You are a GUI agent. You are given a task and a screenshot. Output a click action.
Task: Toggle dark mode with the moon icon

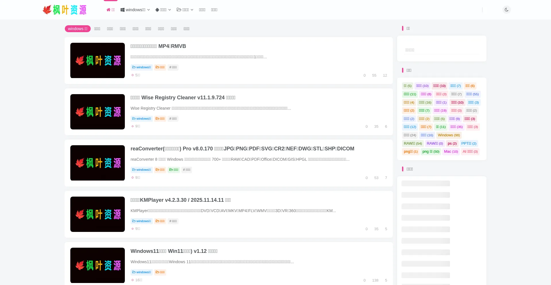tap(507, 10)
